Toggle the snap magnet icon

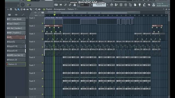pos(11,9)
